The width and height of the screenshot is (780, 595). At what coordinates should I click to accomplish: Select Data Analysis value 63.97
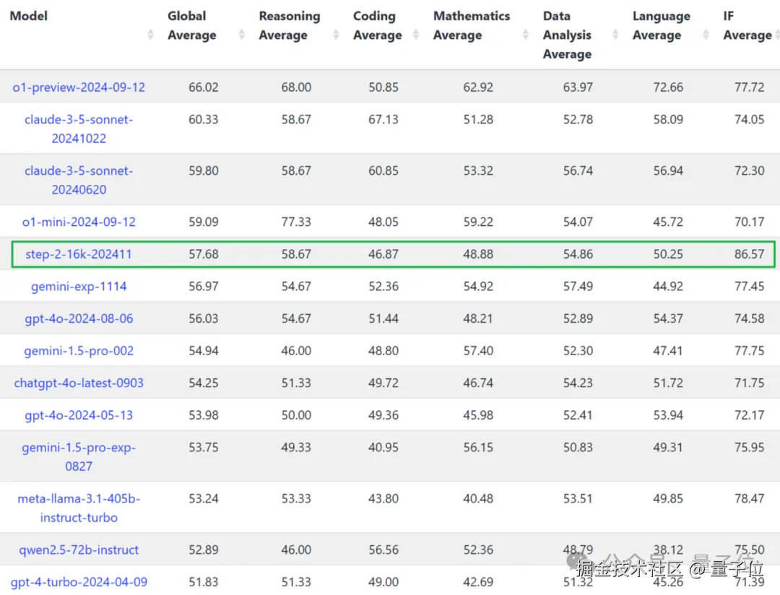point(578,87)
